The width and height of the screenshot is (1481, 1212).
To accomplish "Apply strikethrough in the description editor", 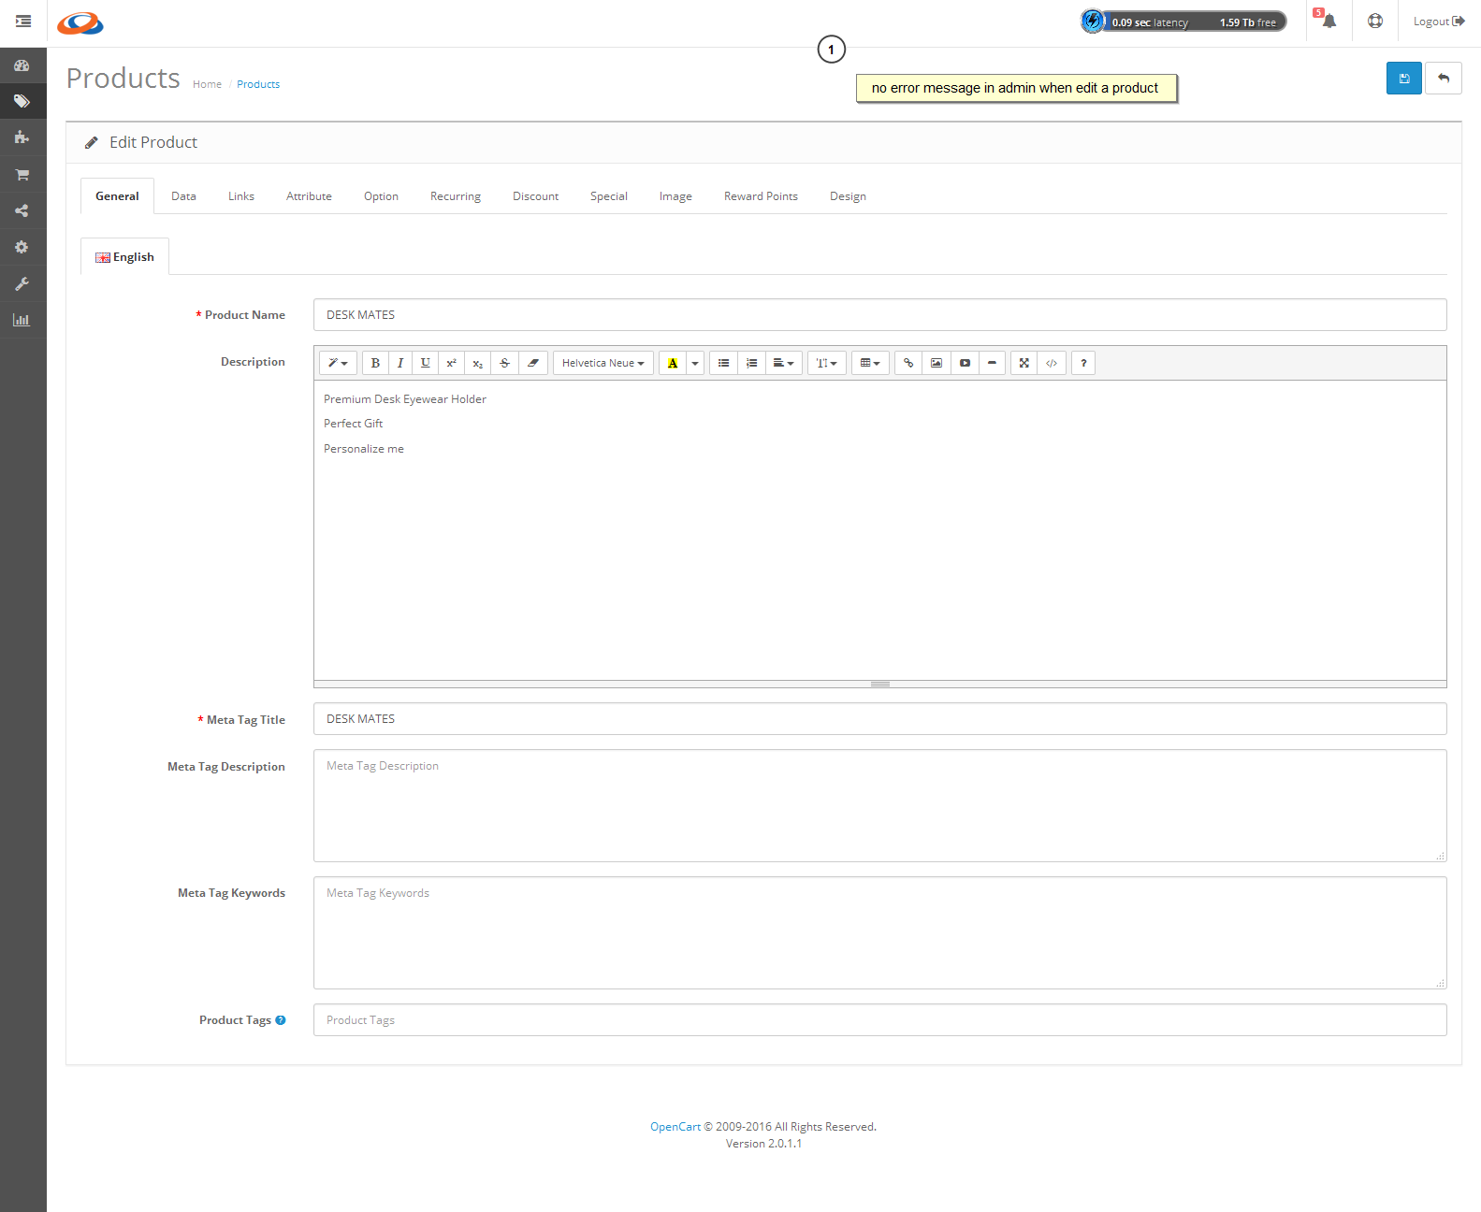I will tap(505, 363).
